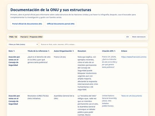Image resolution: width=155 pixels, height=116 pixels.
Task: Toggle Modo claro/oscuro
Action: pyautogui.click(x=139, y=37)
